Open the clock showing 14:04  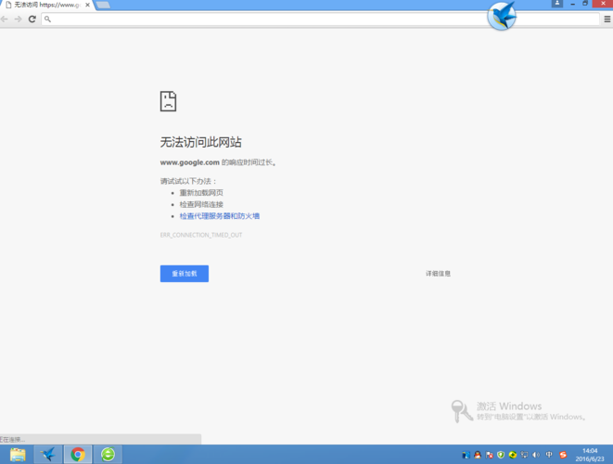(x=590, y=455)
